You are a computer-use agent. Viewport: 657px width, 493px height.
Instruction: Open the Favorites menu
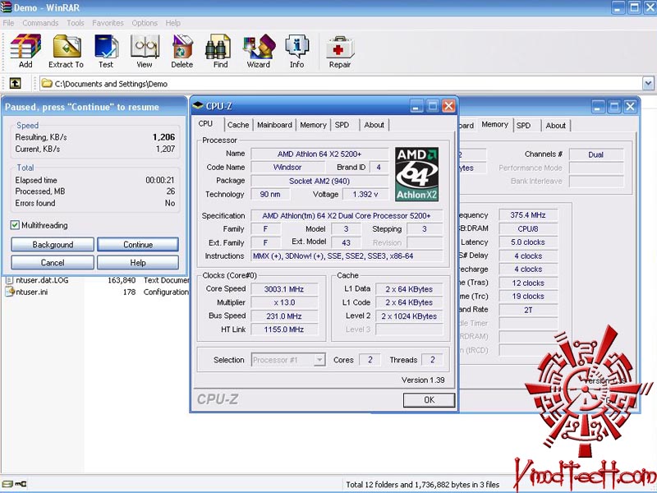pyautogui.click(x=108, y=23)
